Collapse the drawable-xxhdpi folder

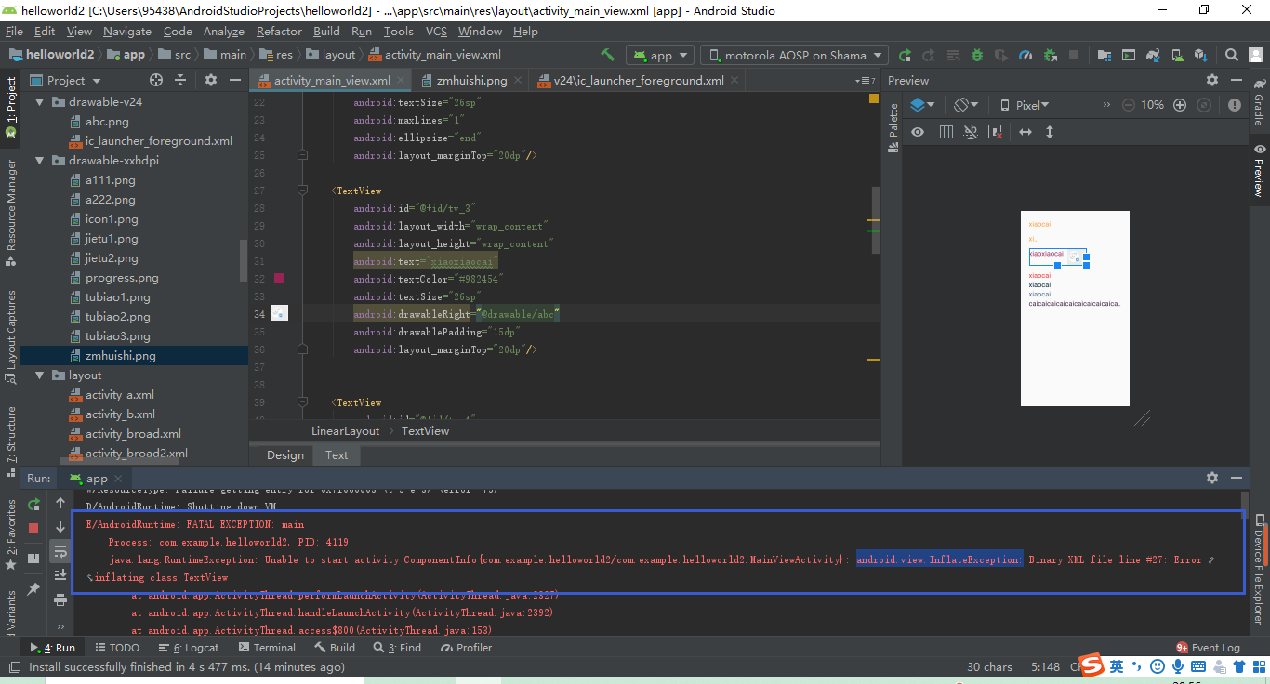pos(40,160)
